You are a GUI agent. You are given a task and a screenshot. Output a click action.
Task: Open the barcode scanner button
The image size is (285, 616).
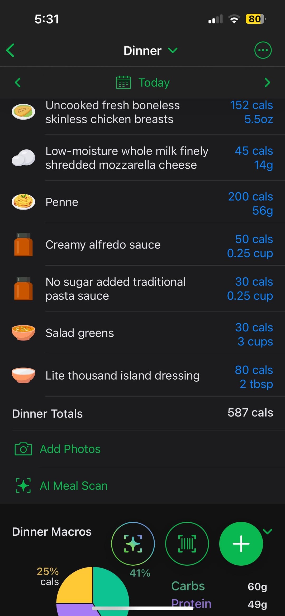point(187,544)
